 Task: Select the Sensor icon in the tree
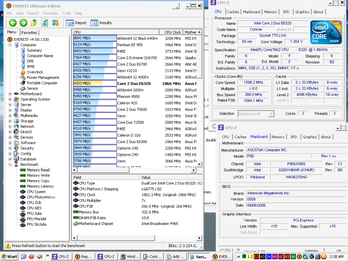23,89
